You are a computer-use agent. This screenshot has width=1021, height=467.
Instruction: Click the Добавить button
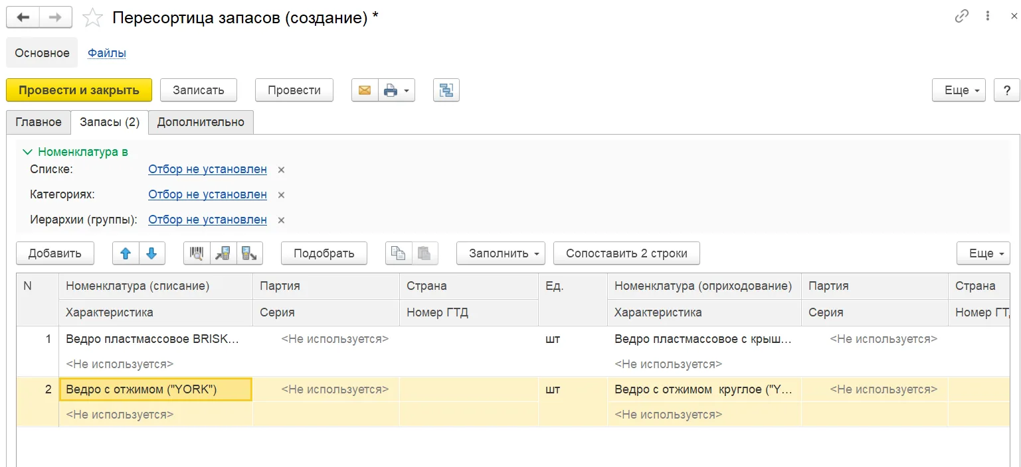coord(55,253)
